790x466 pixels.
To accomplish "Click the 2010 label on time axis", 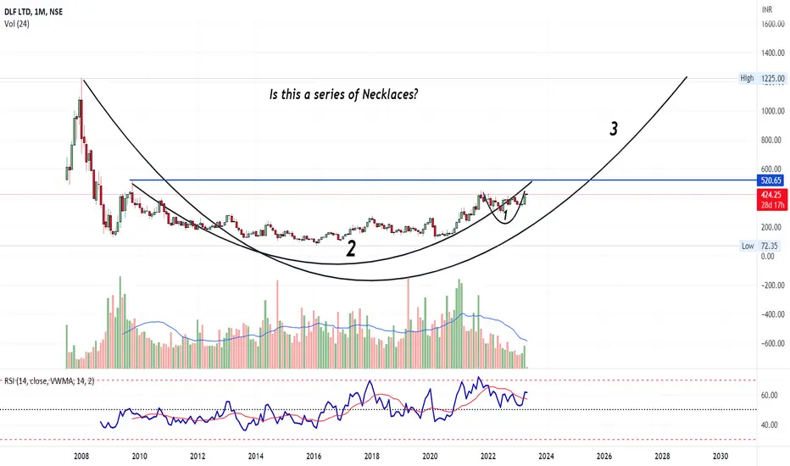I will pyautogui.click(x=140, y=457).
